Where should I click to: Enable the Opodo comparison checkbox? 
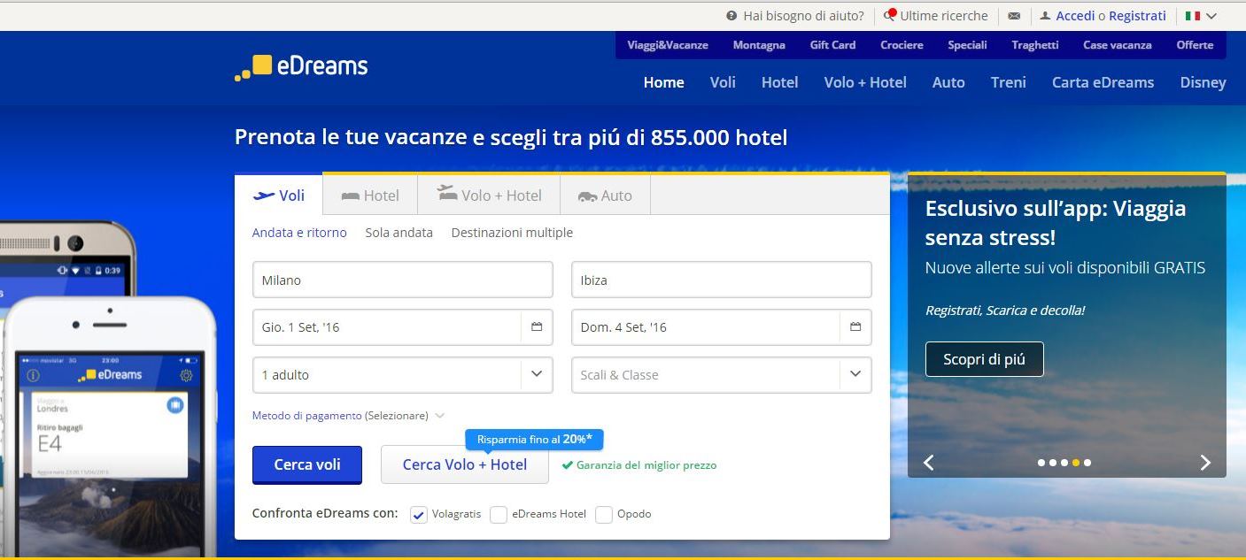(x=604, y=515)
